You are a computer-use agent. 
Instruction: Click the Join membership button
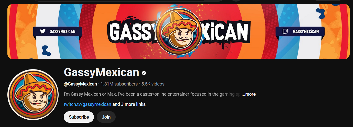pos(106,117)
